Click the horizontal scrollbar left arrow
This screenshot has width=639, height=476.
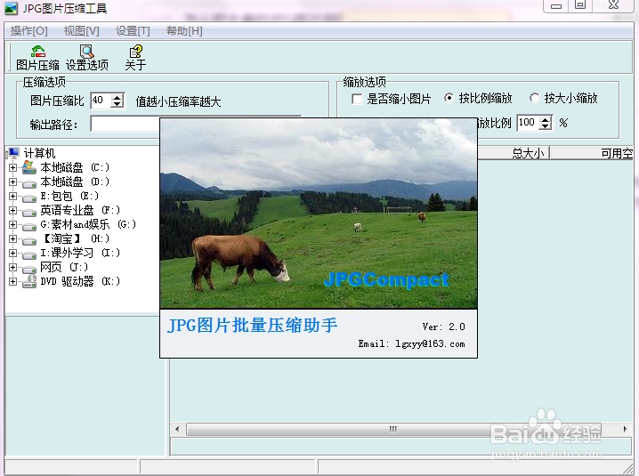pos(177,429)
